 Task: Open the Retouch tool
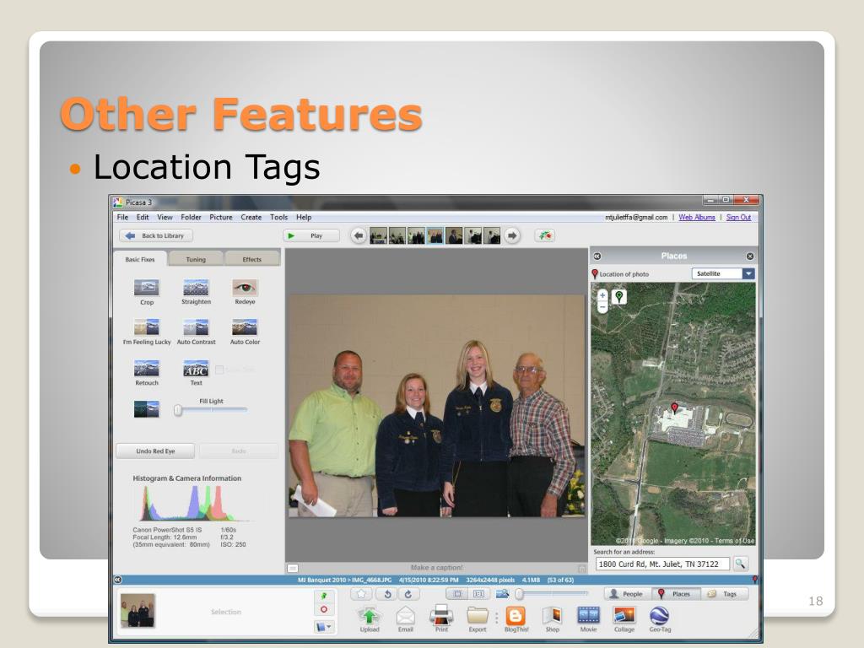point(147,368)
